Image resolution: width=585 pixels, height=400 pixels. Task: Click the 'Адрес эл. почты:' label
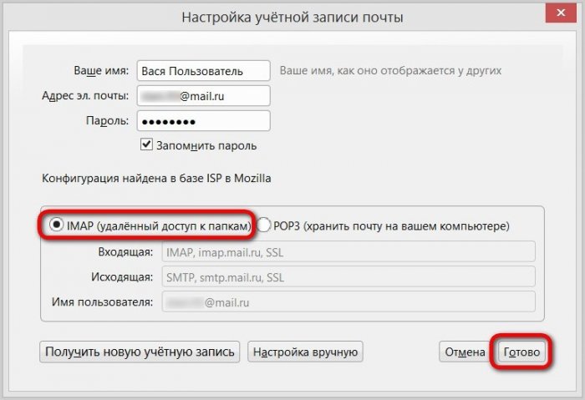86,96
